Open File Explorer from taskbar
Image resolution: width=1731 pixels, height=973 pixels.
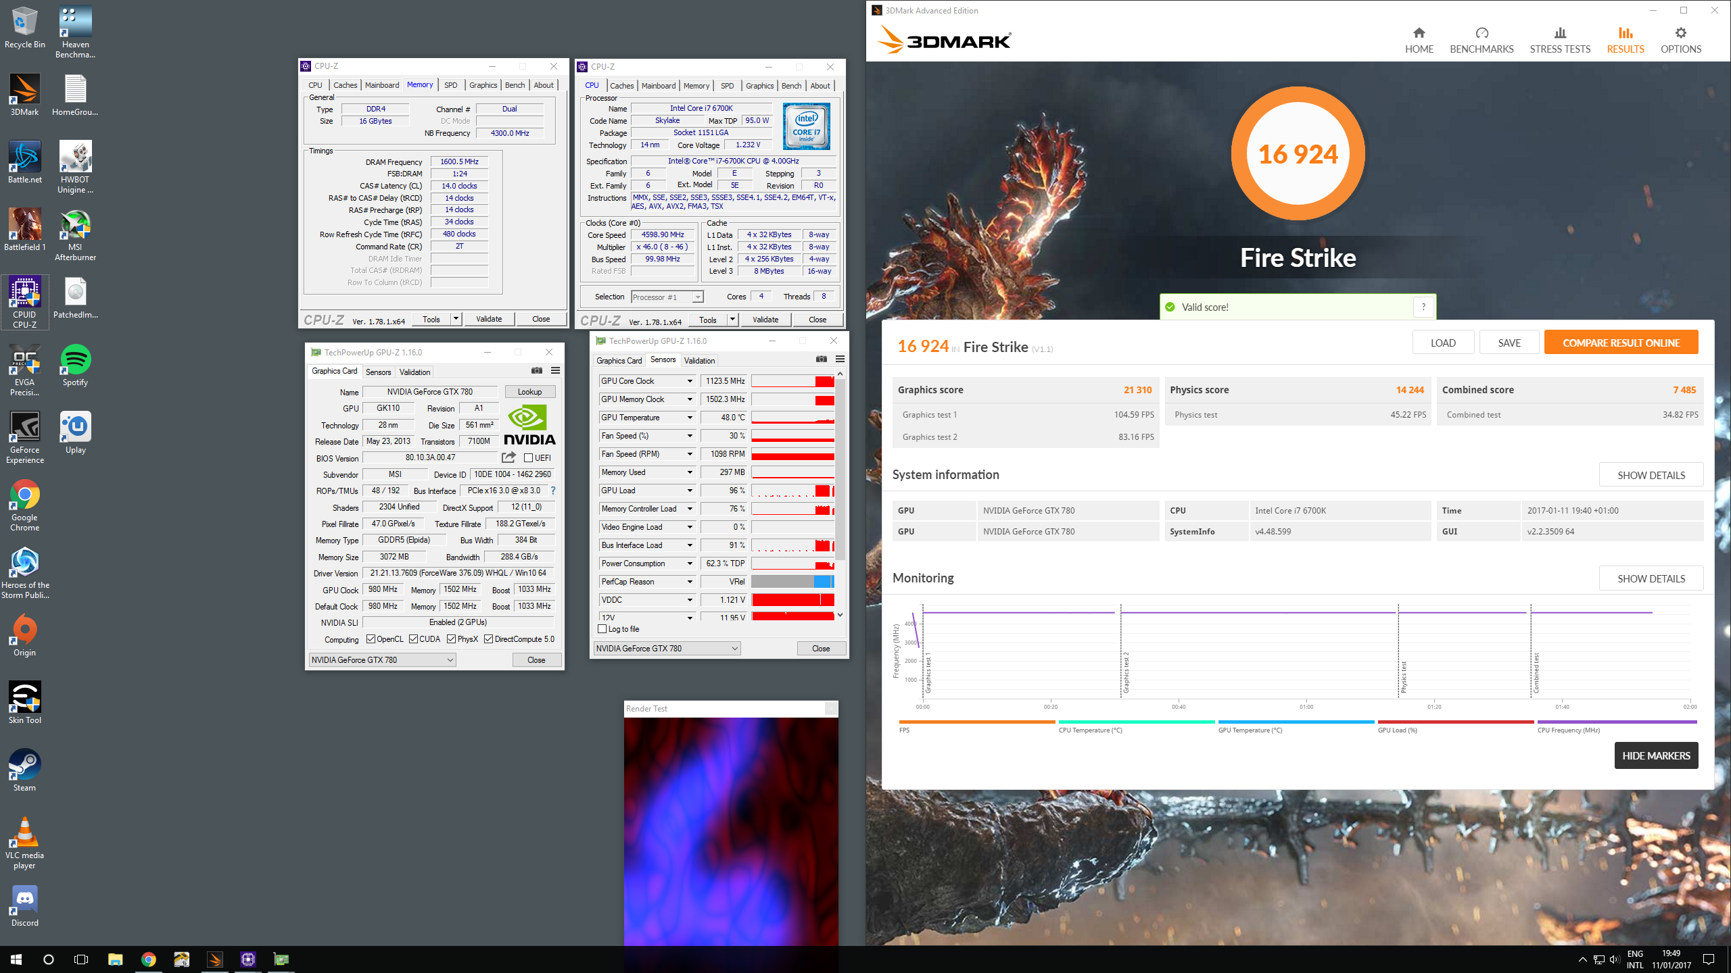(x=116, y=959)
